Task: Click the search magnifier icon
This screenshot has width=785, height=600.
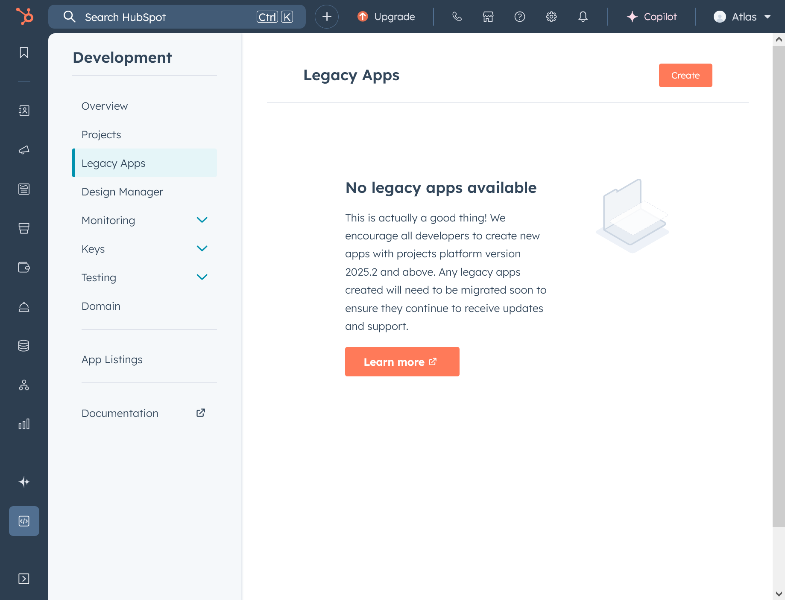Action: [x=69, y=17]
